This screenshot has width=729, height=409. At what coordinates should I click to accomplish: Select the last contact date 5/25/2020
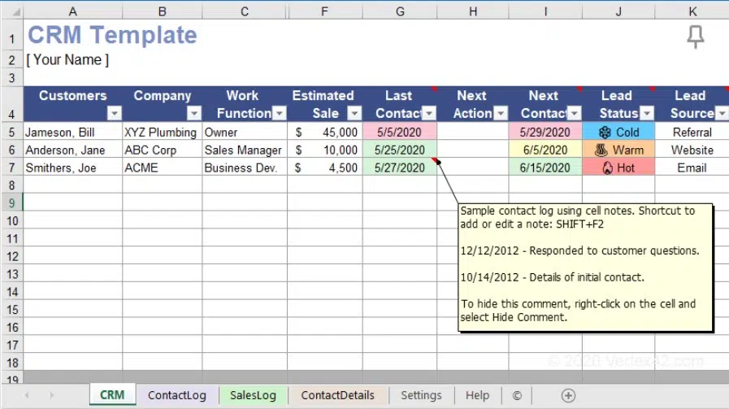pos(400,150)
